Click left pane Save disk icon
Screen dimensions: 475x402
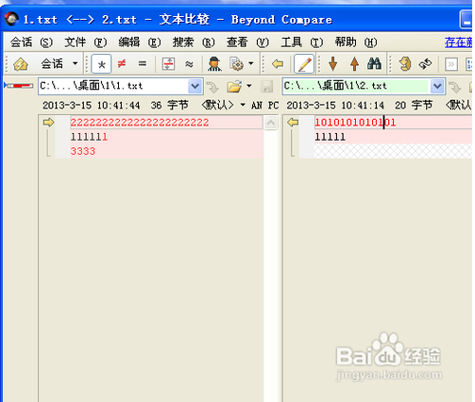tap(266, 87)
